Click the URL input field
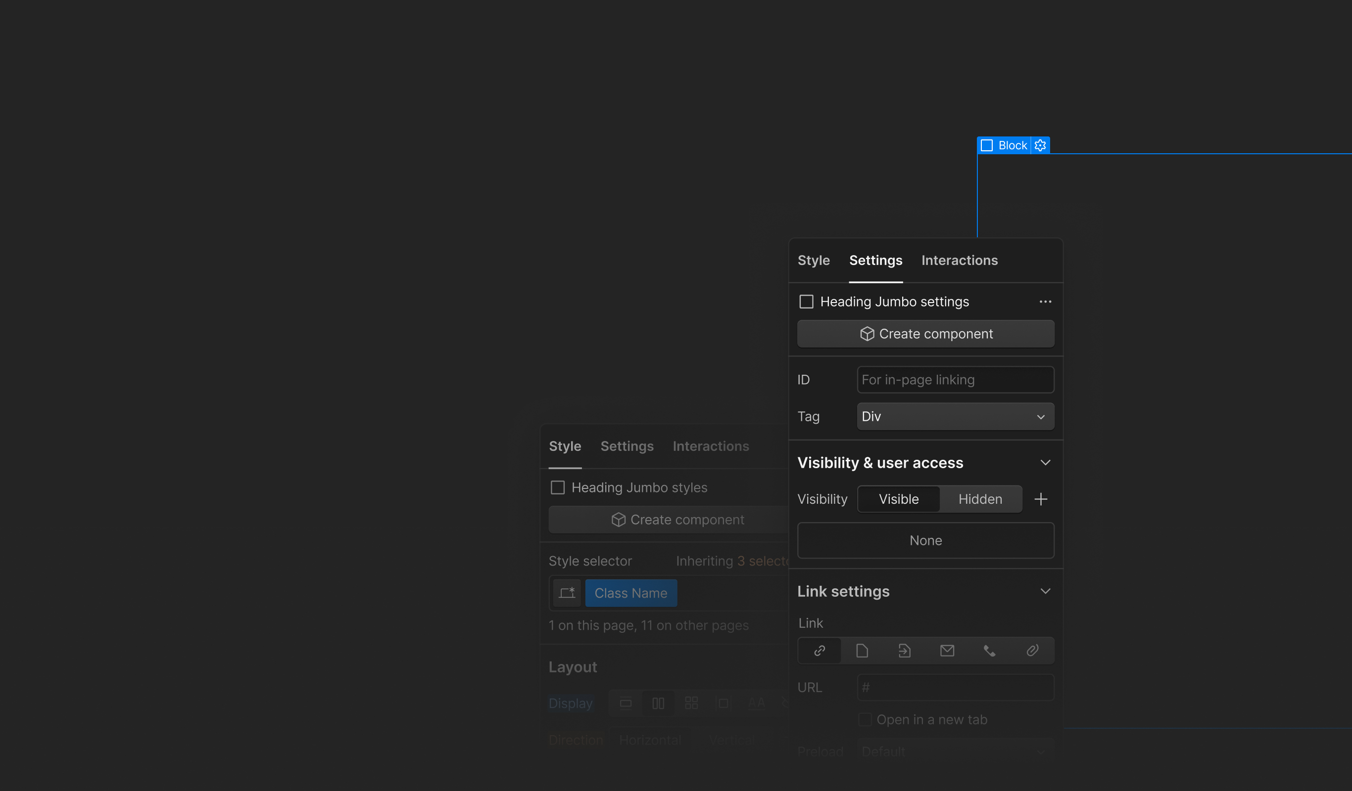Image resolution: width=1352 pixels, height=791 pixels. pos(956,688)
